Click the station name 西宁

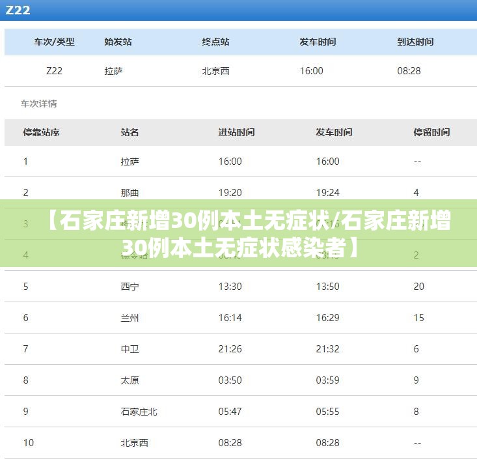pos(130,287)
